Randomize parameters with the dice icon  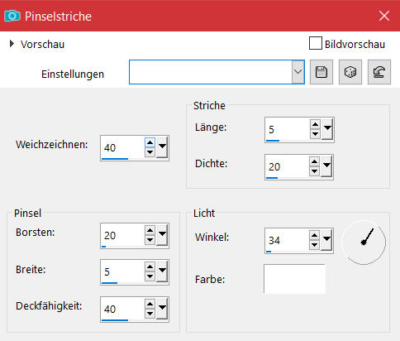pos(350,72)
